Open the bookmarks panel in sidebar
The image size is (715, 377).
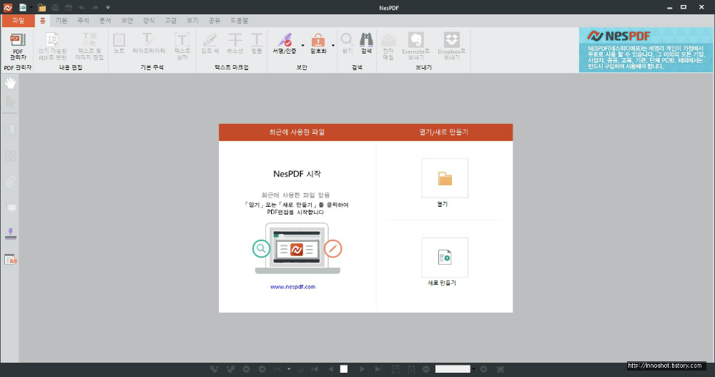pyautogui.click(x=10, y=129)
